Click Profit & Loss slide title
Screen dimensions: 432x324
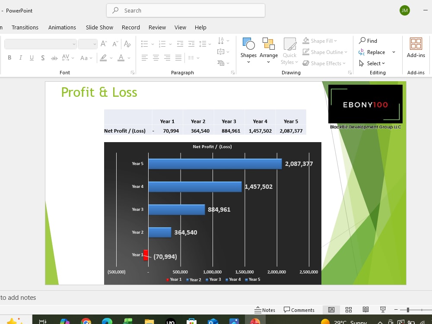point(99,92)
